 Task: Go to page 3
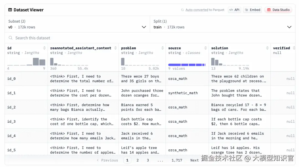click(x=148, y=160)
